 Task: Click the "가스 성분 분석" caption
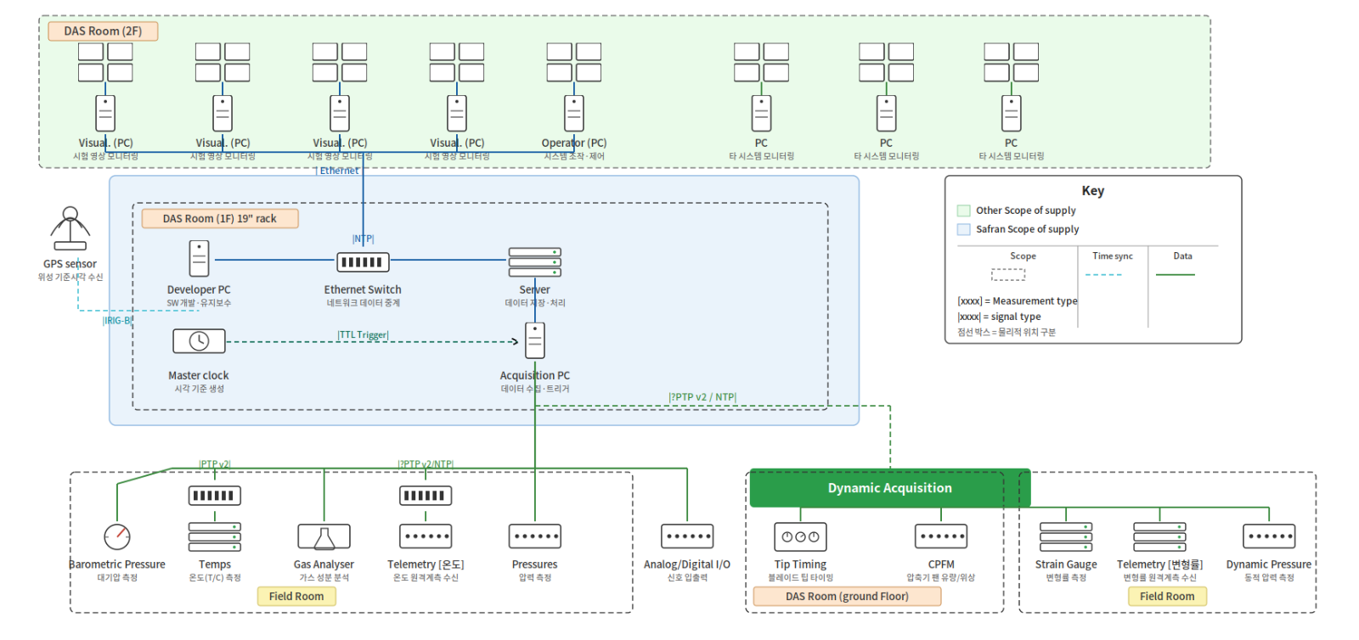324,578
